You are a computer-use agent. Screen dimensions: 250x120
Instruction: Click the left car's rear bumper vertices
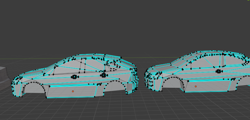pos(134,80)
